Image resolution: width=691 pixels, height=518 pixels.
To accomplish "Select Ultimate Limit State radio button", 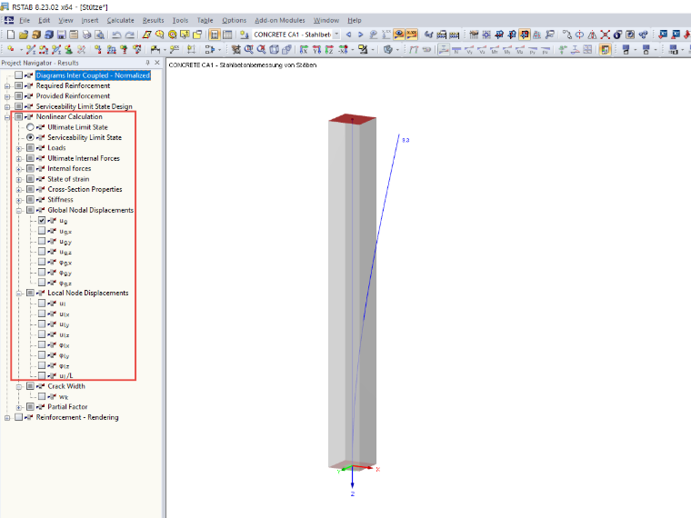I will 30,127.
